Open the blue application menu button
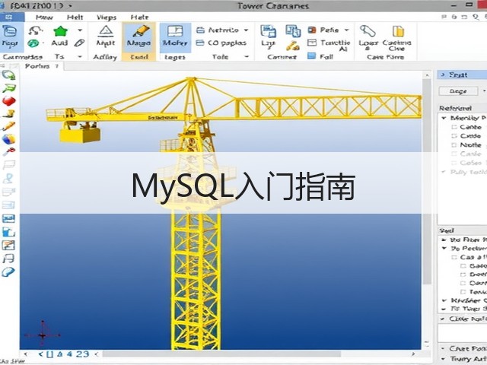Viewport: 487px width, 365px height. pos(12,17)
